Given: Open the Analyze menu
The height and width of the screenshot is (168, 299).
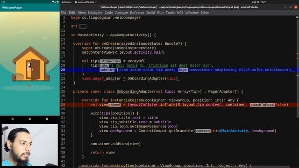Looking at the screenshot, I should [x=121, y=13].
